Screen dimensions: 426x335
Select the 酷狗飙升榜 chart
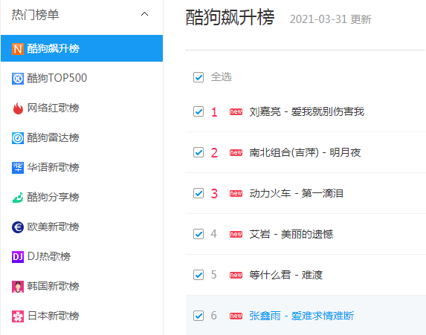click(x=82, y=48)
